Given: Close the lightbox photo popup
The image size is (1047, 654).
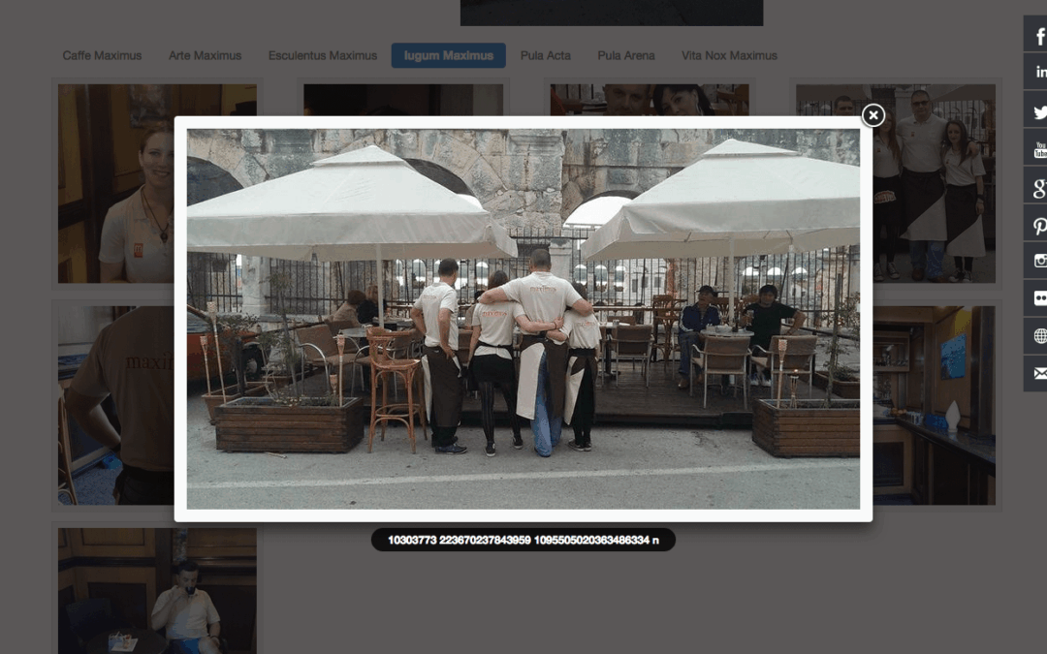Looking at the screenshot, I should coord(872,115).
